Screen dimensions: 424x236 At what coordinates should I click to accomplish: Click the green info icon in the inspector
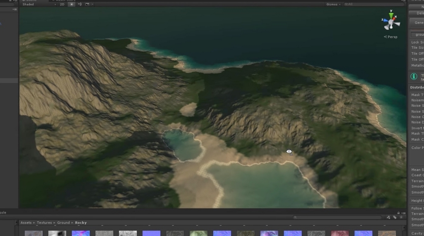[414, 76]
